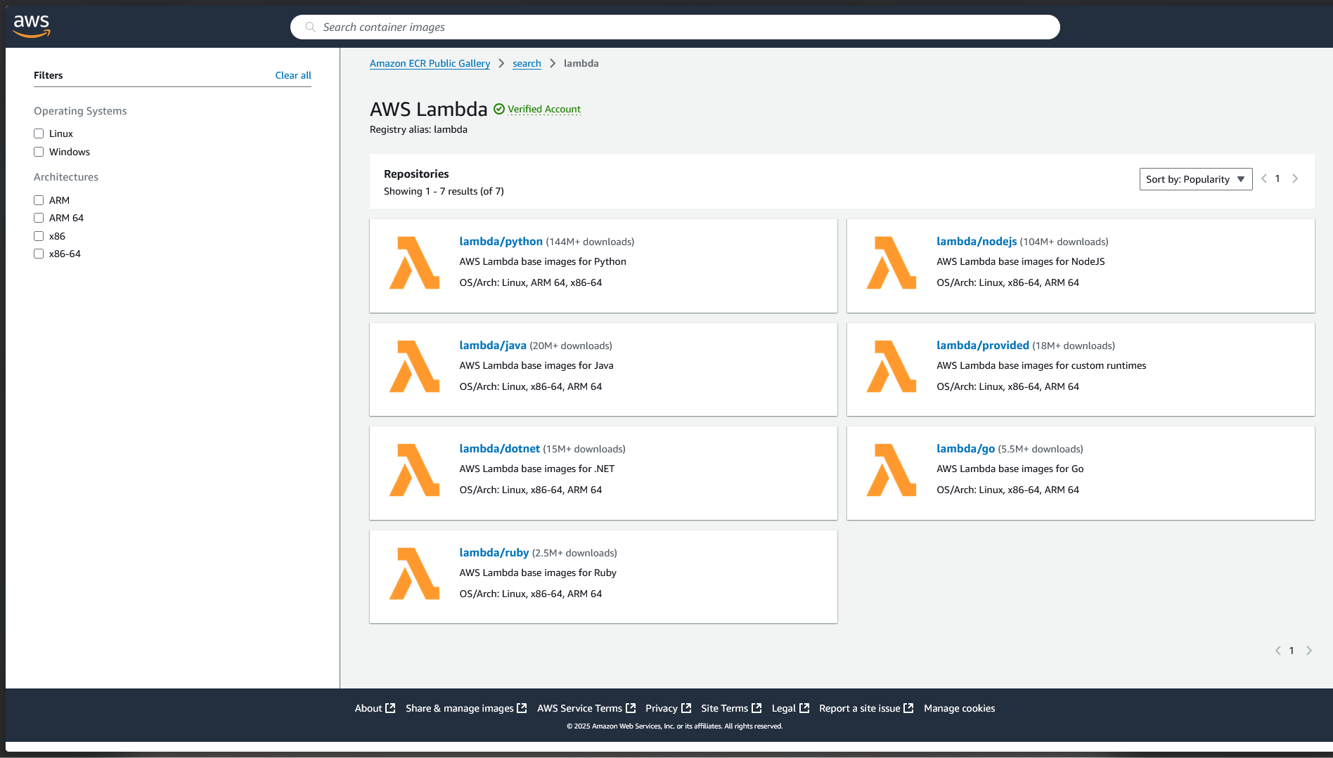1333x758 pixels.
Task: Click external icon beside AWS Service Terms
Action: tap(631, 708)
